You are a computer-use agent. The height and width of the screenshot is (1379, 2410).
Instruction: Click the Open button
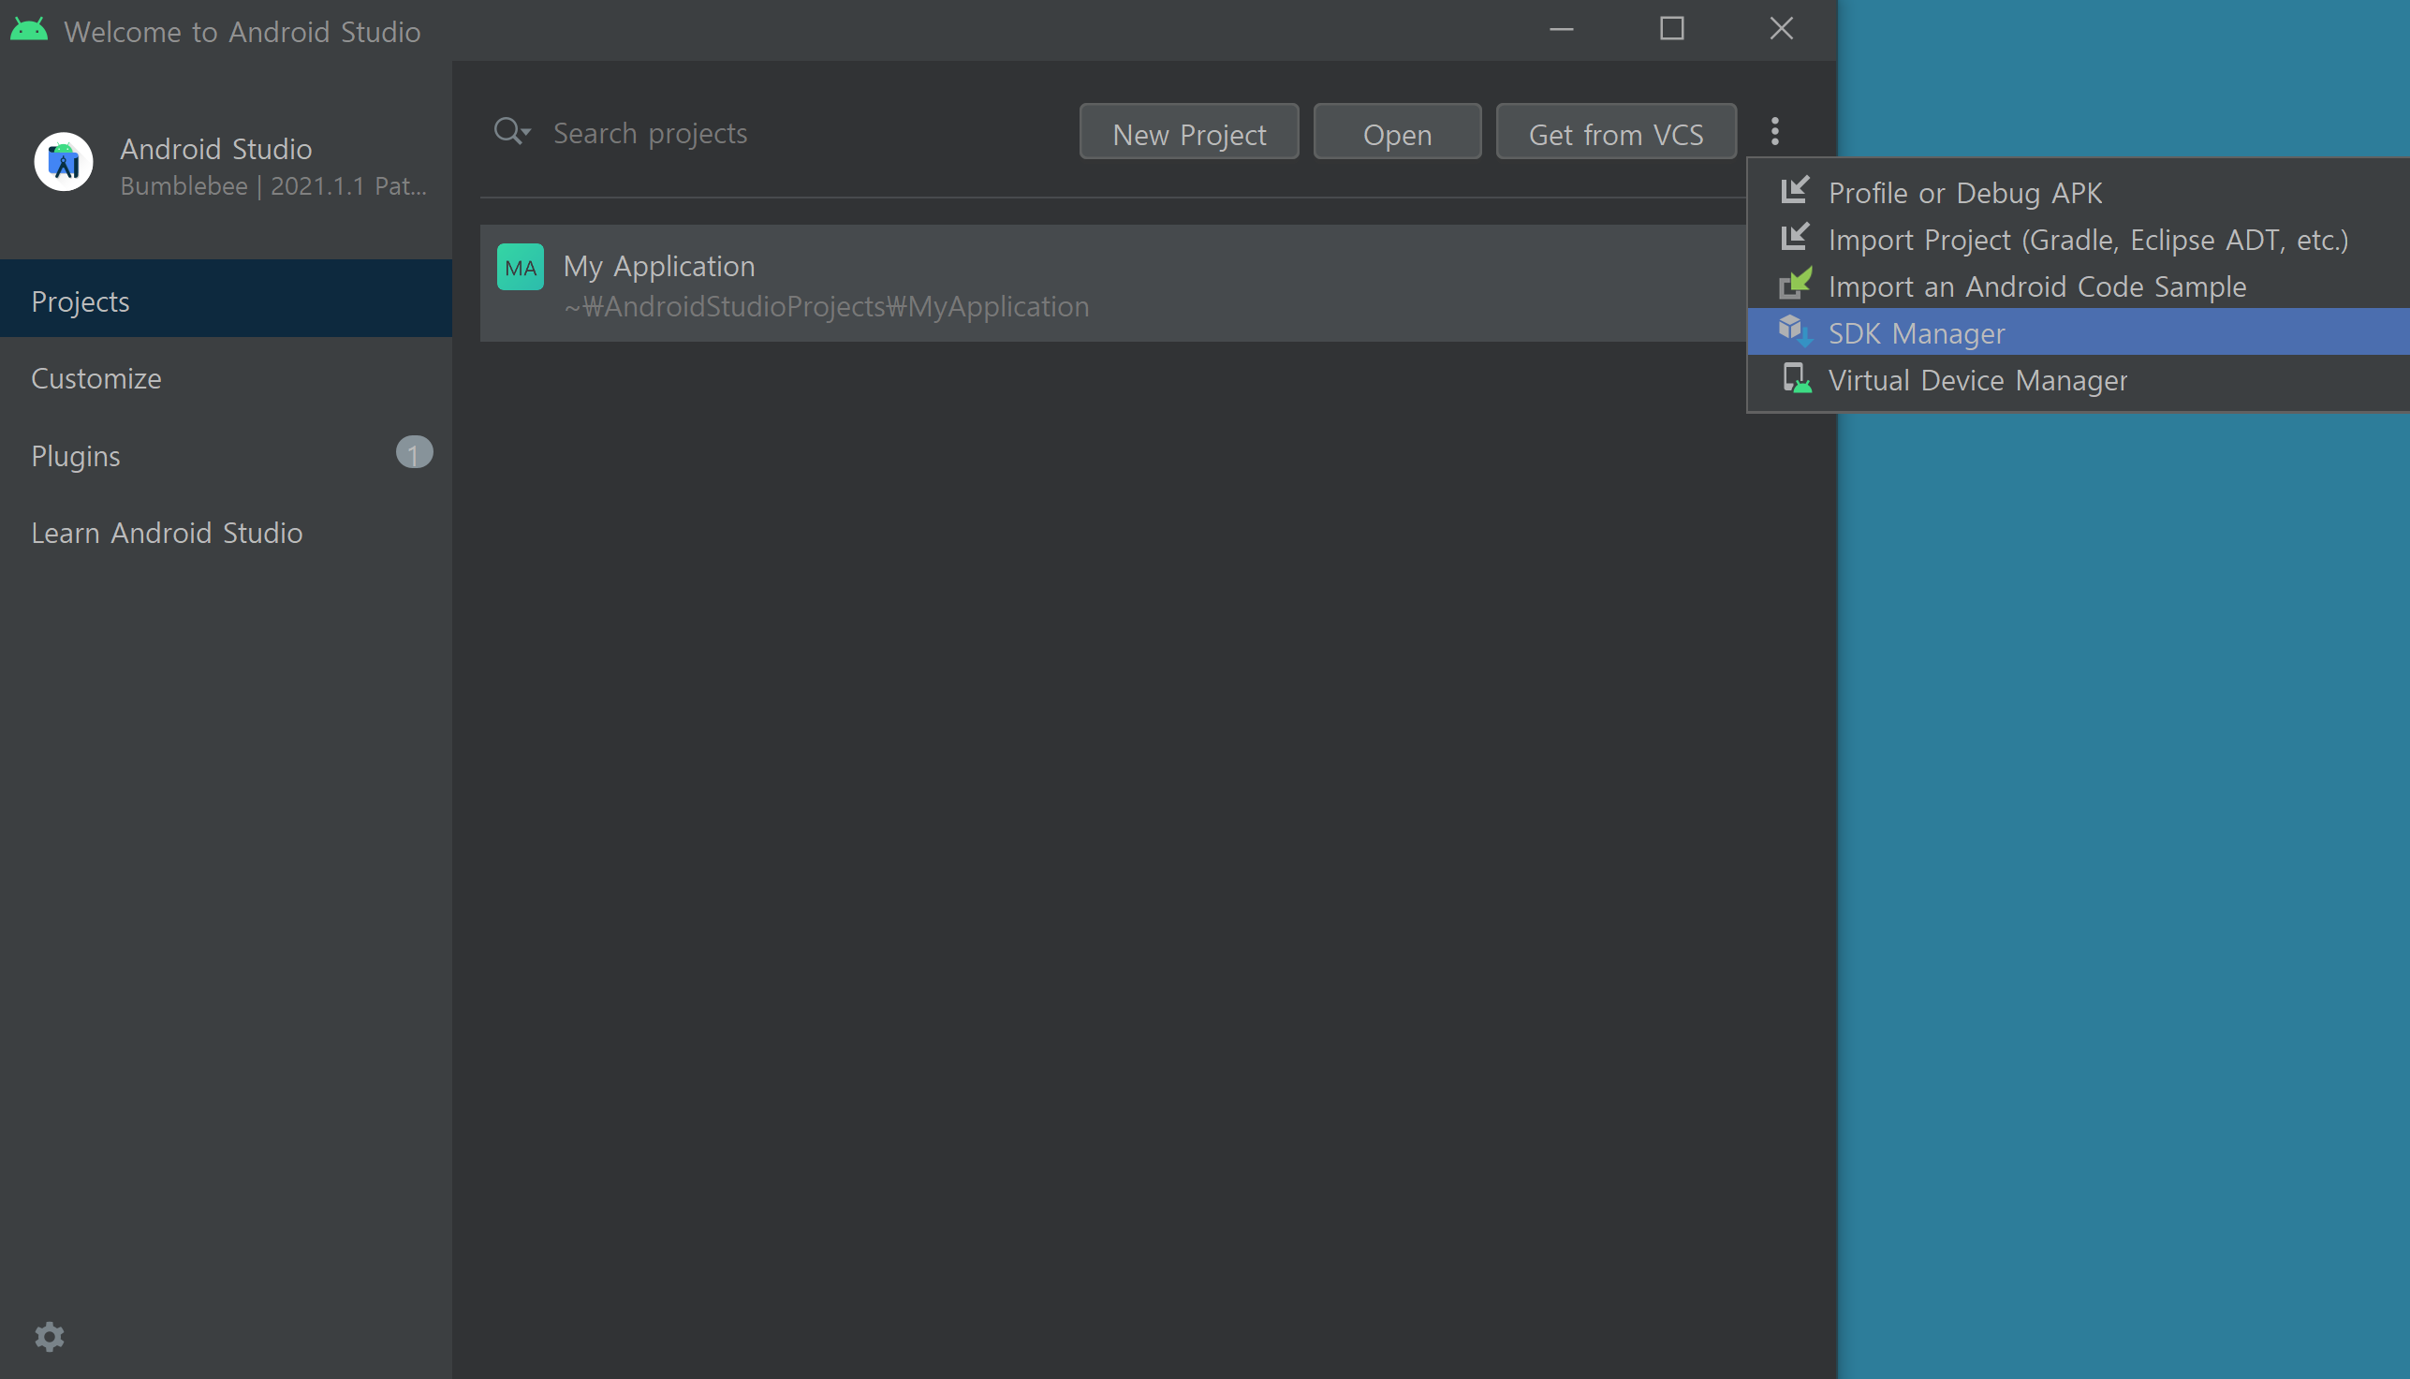coord(1396,133)
